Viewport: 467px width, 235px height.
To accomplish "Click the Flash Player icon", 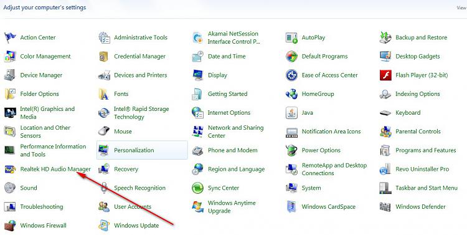I will point(385,75).
